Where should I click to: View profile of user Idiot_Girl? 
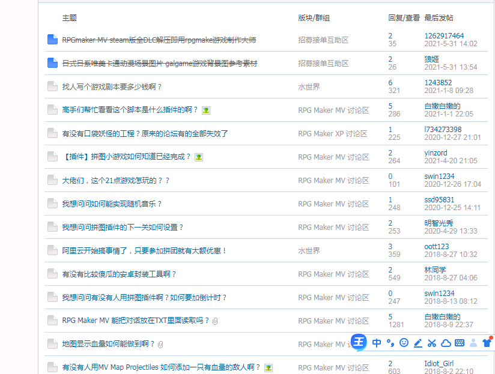(439, 364)
